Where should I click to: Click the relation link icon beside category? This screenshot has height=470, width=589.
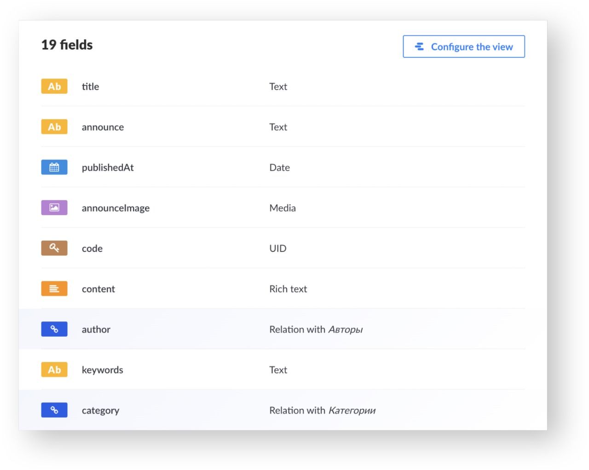[x=54, y=410]
